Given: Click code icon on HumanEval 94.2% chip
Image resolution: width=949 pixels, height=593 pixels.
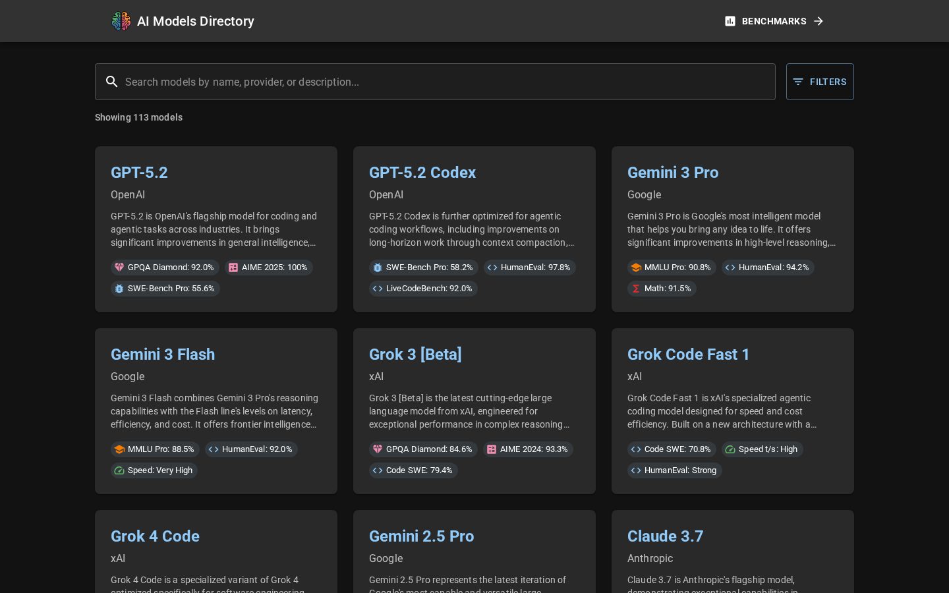Looking at the screenshot, I should [x=730, y=268].
